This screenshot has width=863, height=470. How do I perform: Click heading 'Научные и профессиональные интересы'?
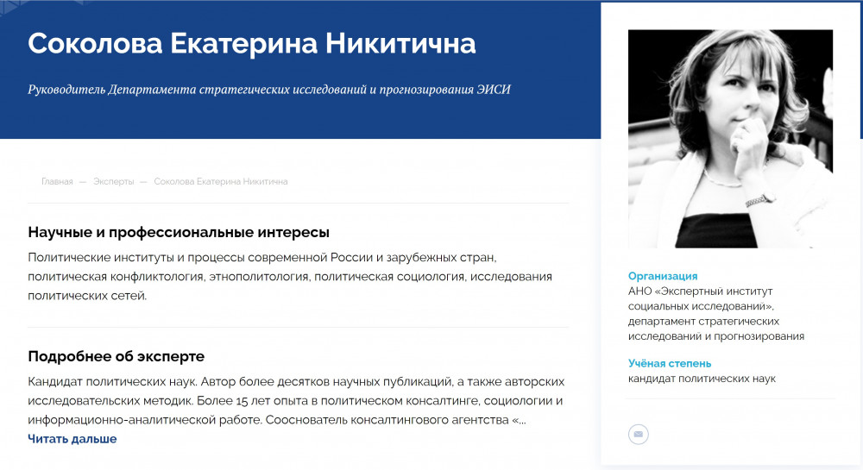pos(179,232)
